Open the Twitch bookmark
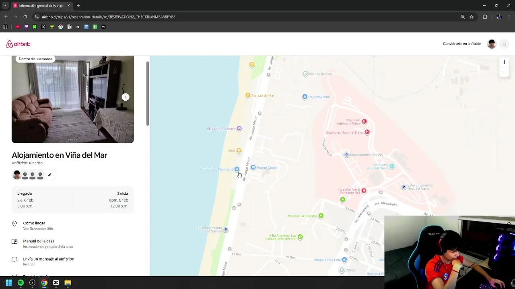Image resolution: width=515 pixels, height=289 pixels. (26, 27)
